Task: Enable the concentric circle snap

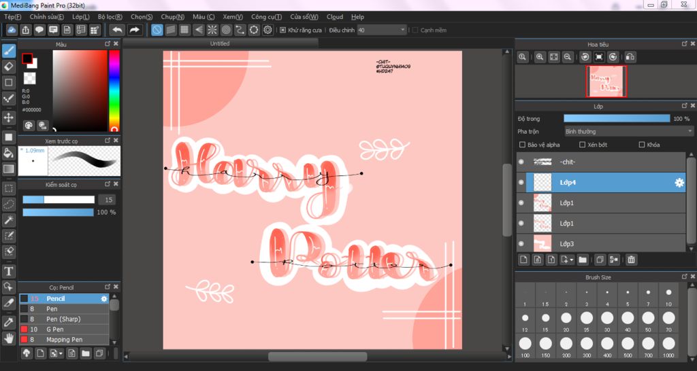Action: pos(226,30)
